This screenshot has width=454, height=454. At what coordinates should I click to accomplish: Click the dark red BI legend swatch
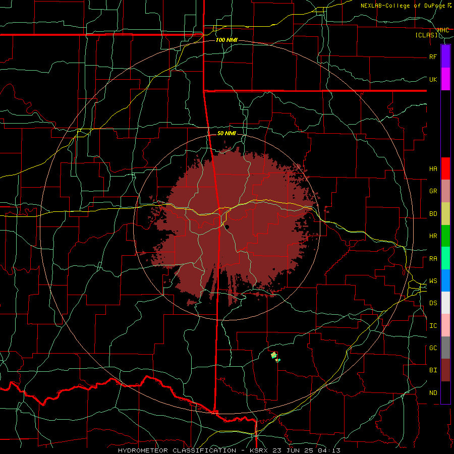(445, 370)
